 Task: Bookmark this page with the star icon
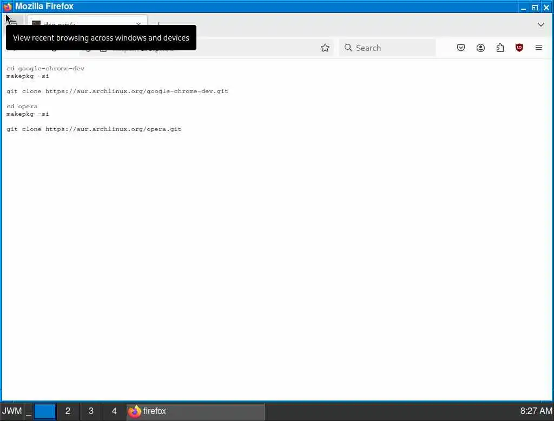coord(325,48)
